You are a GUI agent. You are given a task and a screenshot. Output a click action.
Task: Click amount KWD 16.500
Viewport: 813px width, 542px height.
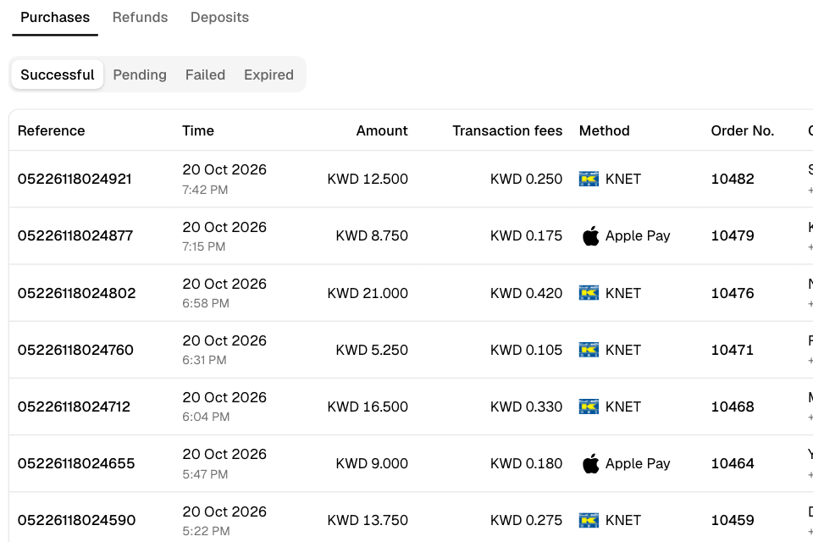pos(368,406)
